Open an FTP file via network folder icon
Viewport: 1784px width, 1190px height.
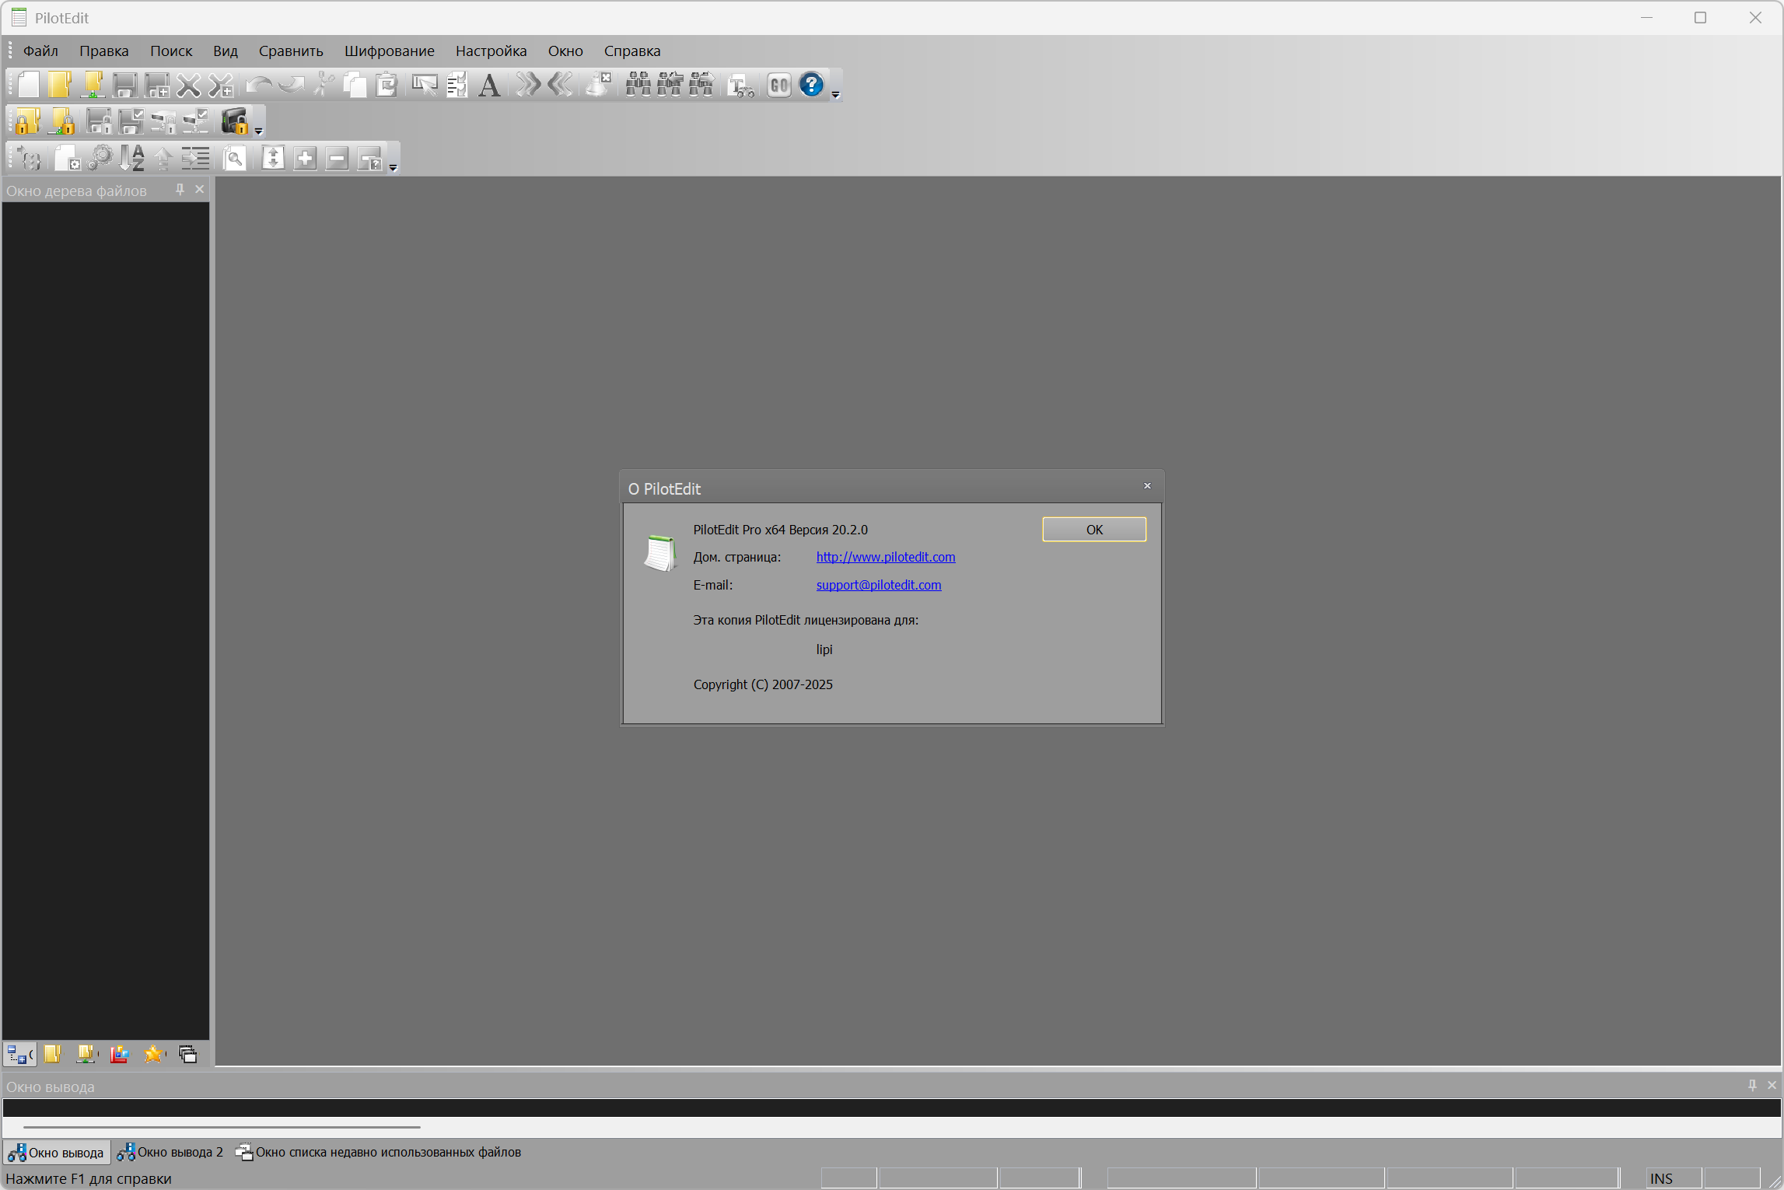click(x=93, y=85)
